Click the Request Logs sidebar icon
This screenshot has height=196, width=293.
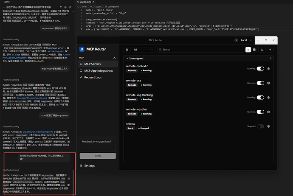tap(81, 77)
